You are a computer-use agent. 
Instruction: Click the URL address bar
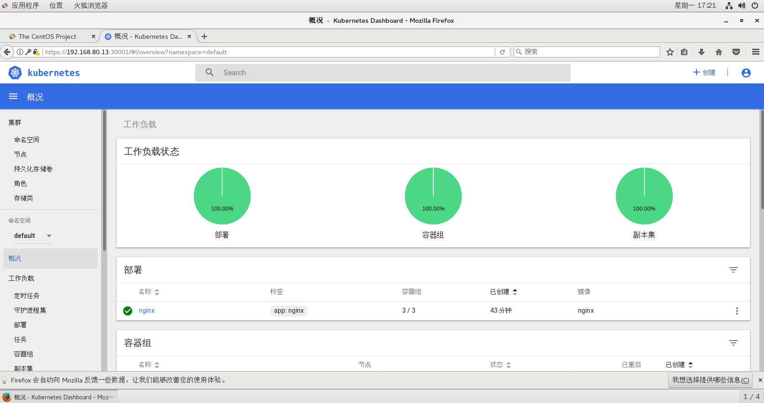tap(269, 52)
